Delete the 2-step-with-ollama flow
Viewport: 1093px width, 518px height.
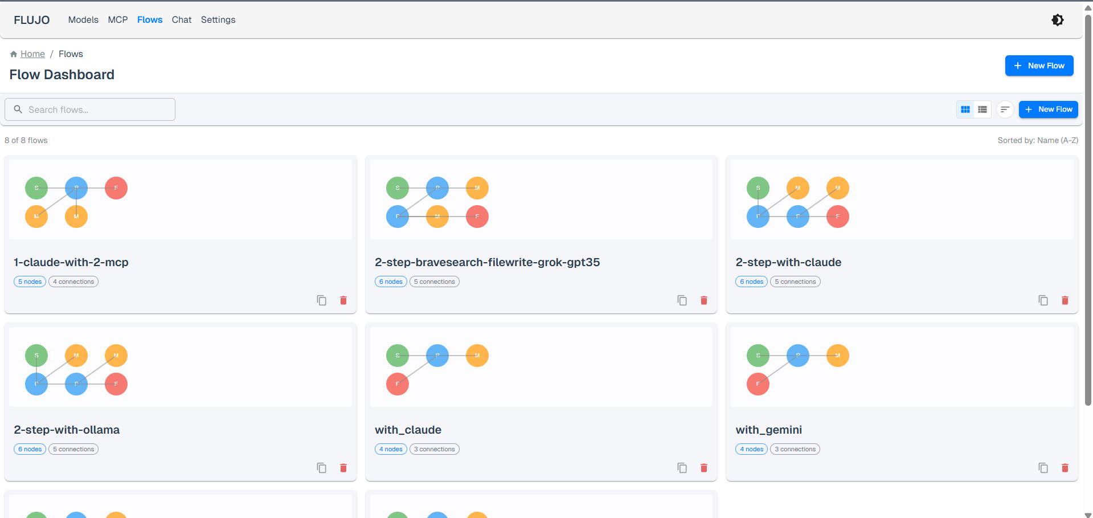click(343, 468)
